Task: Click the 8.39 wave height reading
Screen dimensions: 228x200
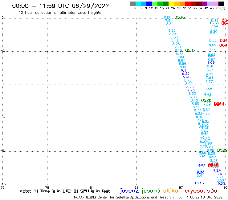Action: pyautogui.click(x=170, y=24)
